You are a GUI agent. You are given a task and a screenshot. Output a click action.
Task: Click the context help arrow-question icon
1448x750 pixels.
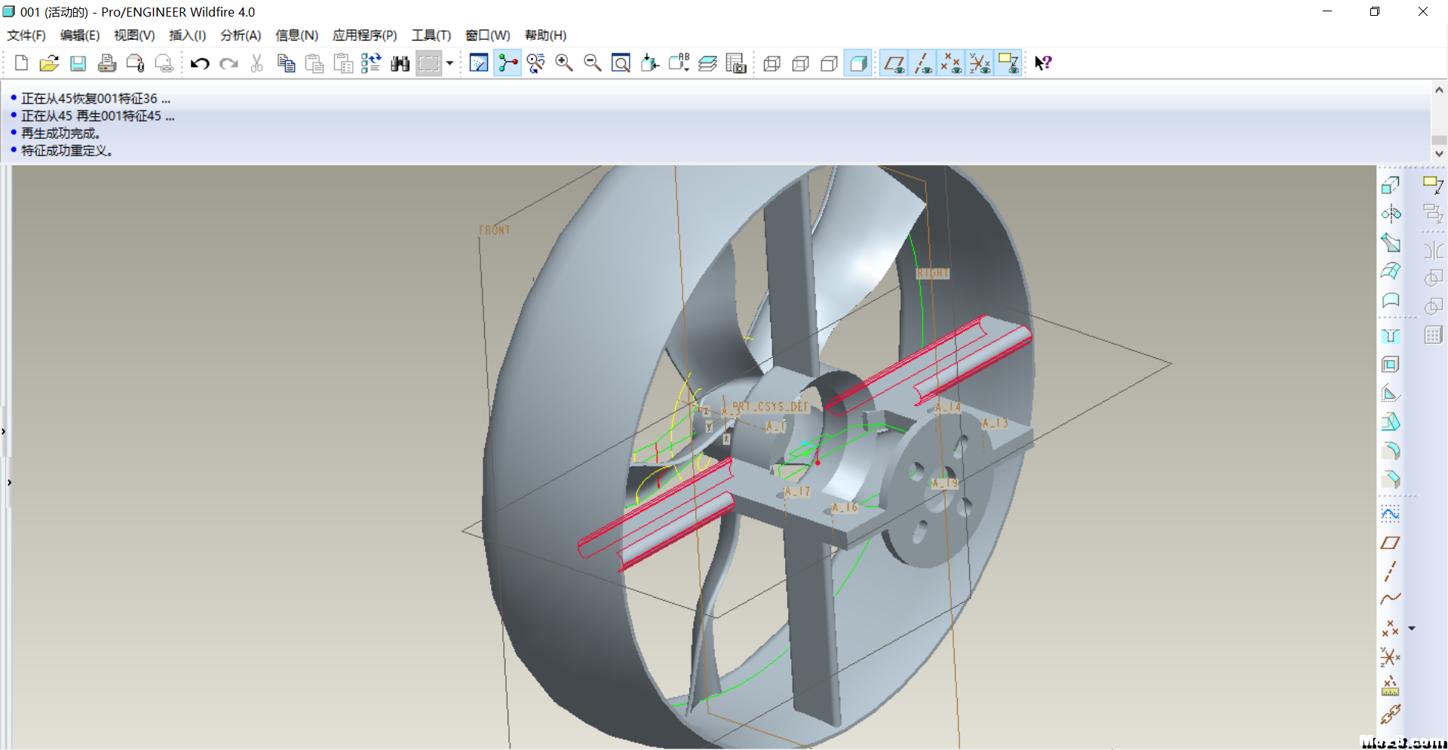[1043, 63]
